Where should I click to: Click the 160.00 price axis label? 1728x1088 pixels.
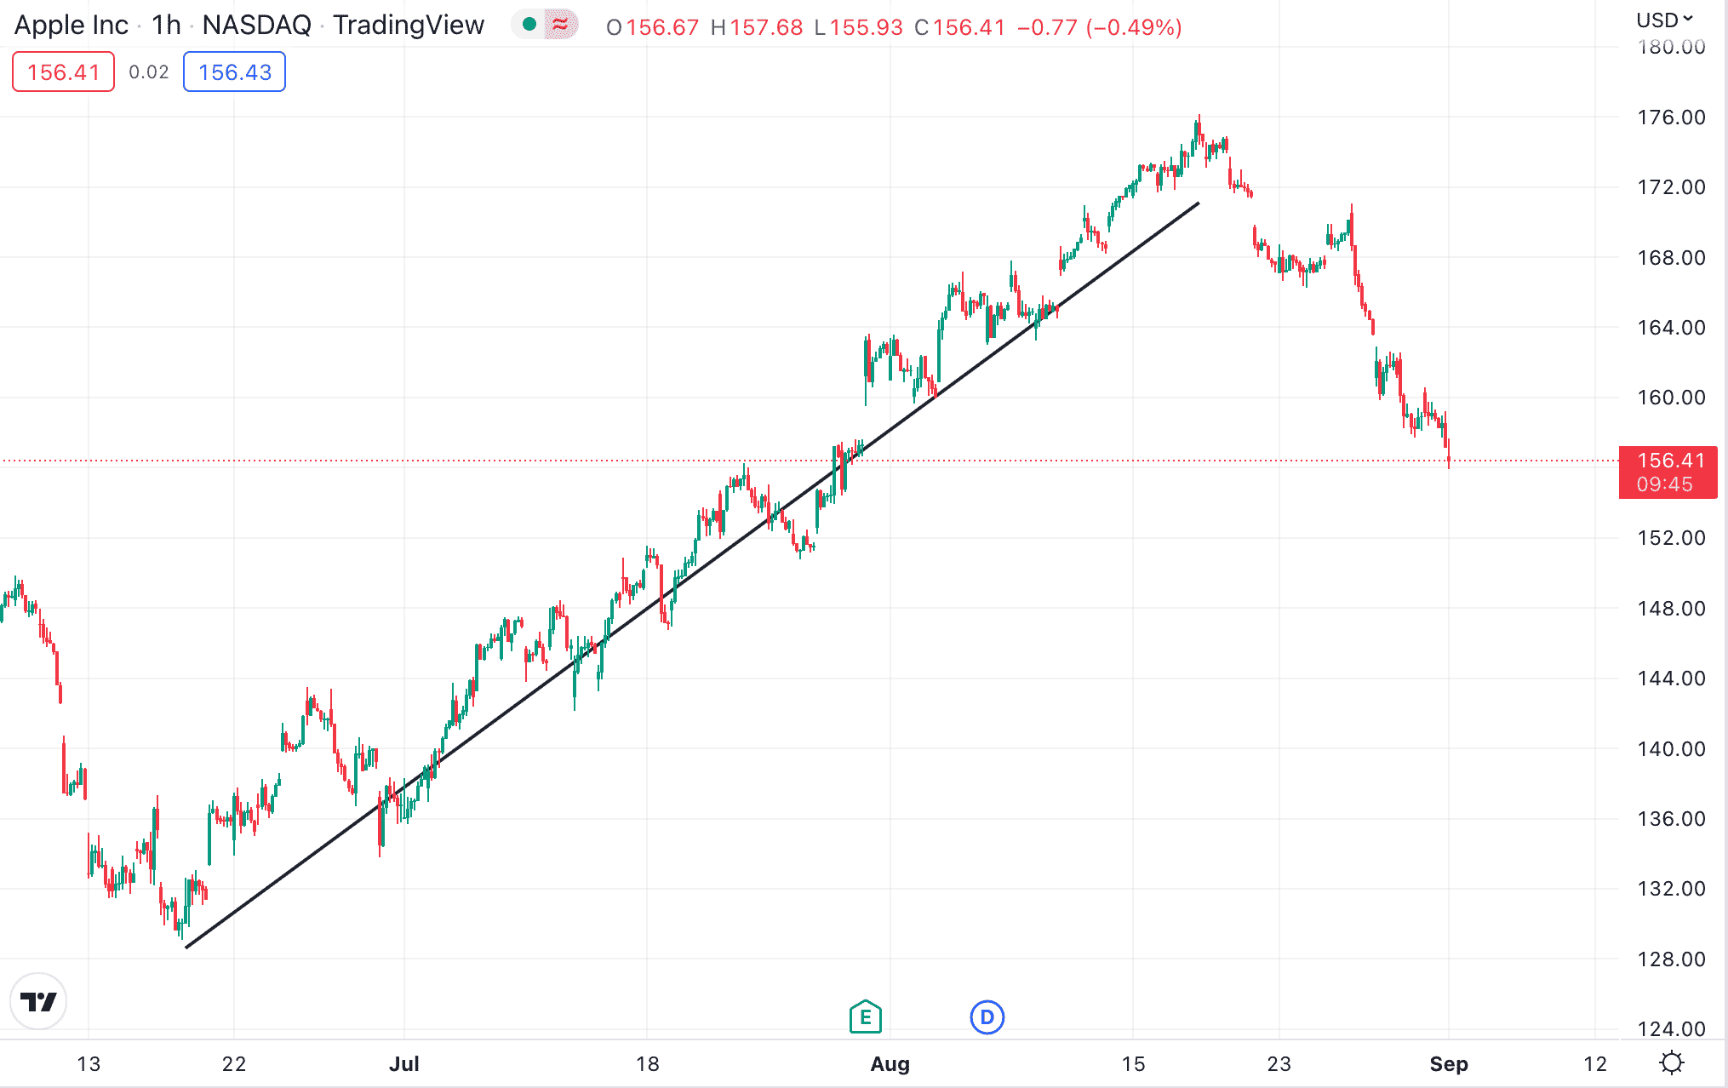[1671, 398]
